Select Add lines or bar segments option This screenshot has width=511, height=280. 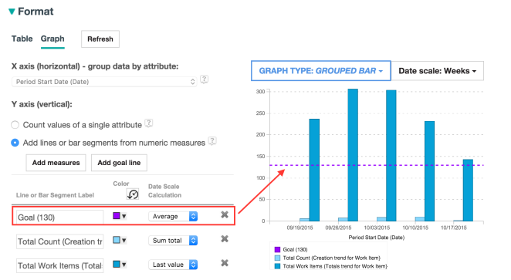pos(15,143)
